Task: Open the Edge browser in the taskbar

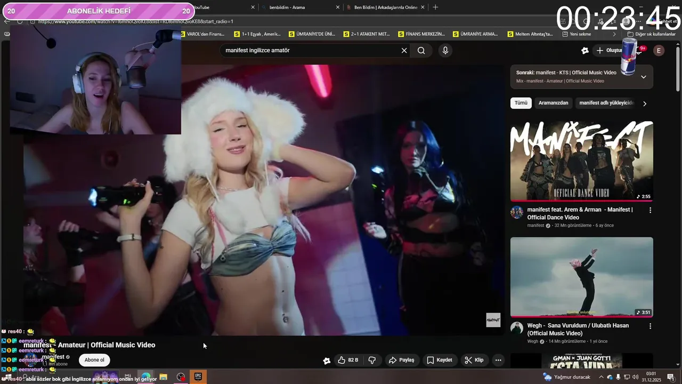Action: (x=146, y=377)
